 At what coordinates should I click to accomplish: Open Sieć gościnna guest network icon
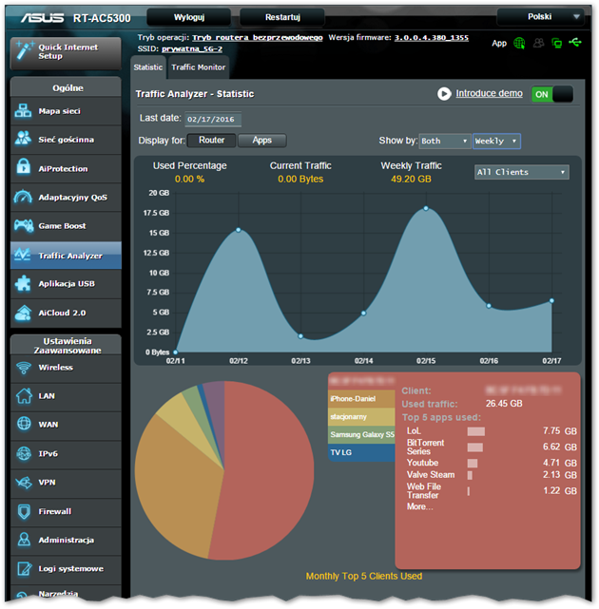(23, 139)
